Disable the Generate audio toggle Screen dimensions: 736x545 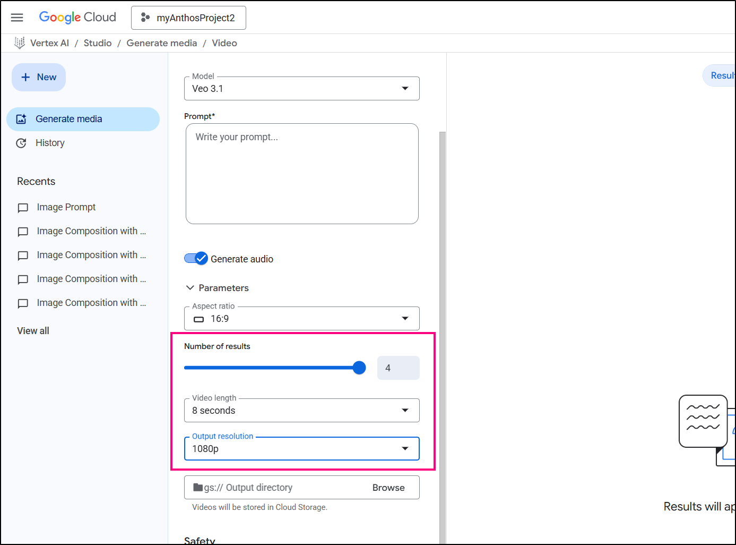coord(196,259)
